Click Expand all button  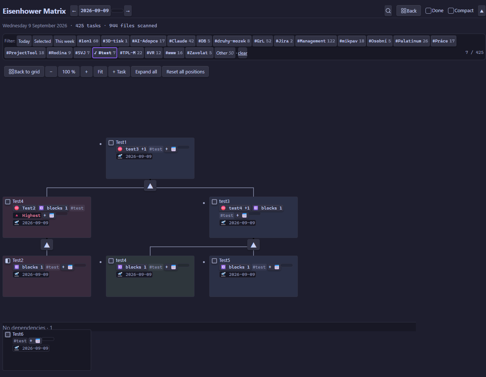coord(146,72)
